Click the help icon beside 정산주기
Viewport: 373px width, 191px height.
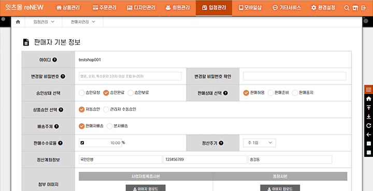pos(221,143)
